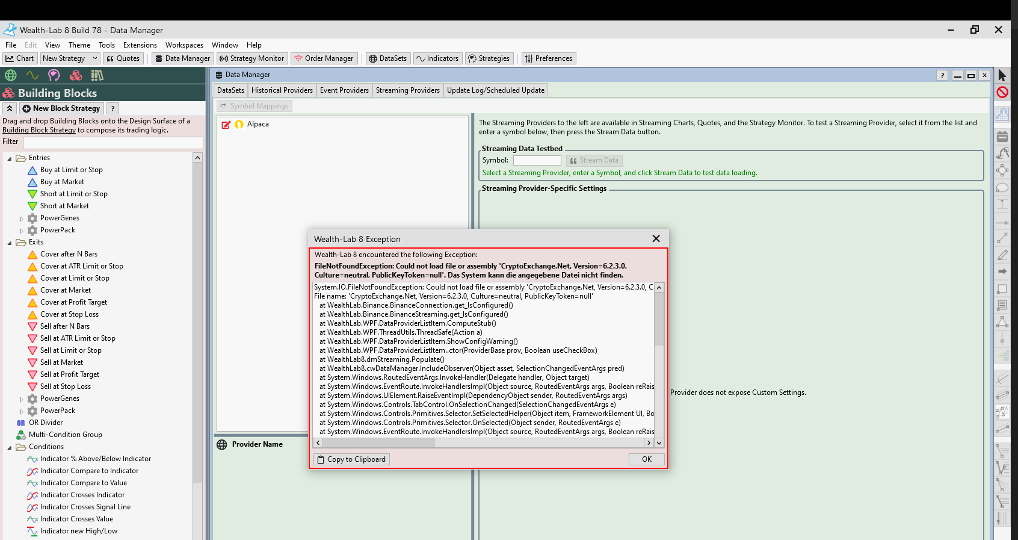The width and height of the screenshot is (1018, 540).
Task: Click Copy to Clipboard button
Action: point(352,459)
